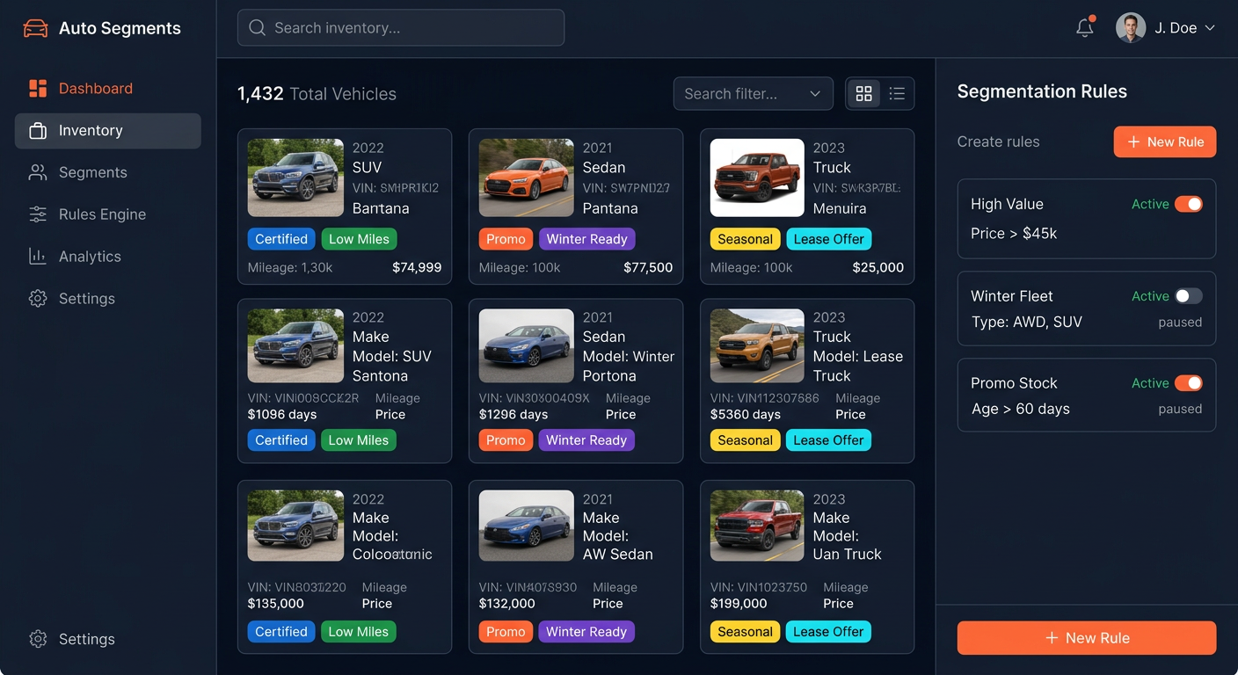Click the top New Rule button

tap(1165, 142)
